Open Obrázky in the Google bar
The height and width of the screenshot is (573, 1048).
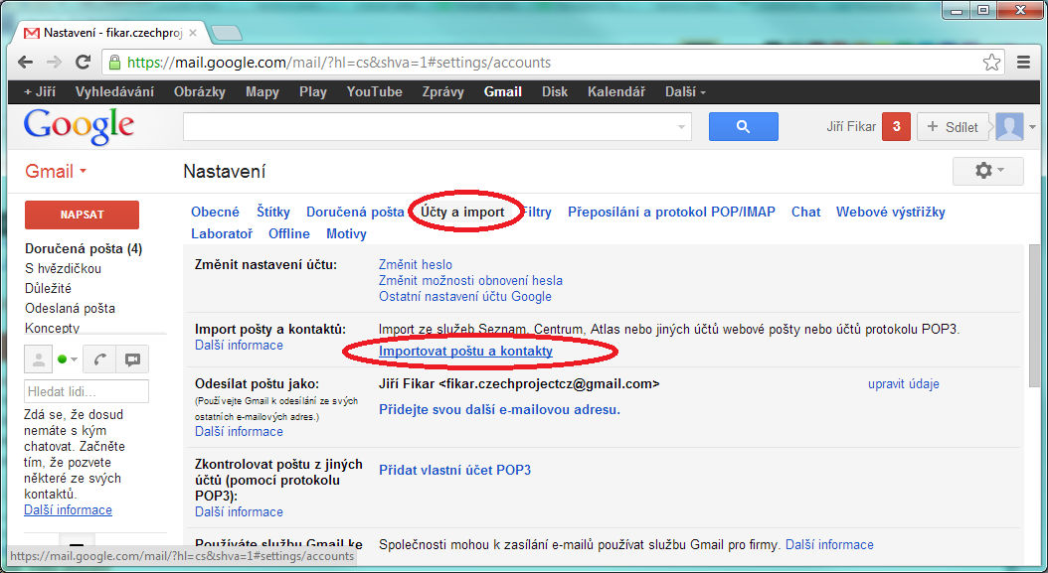tap(200, 92)
